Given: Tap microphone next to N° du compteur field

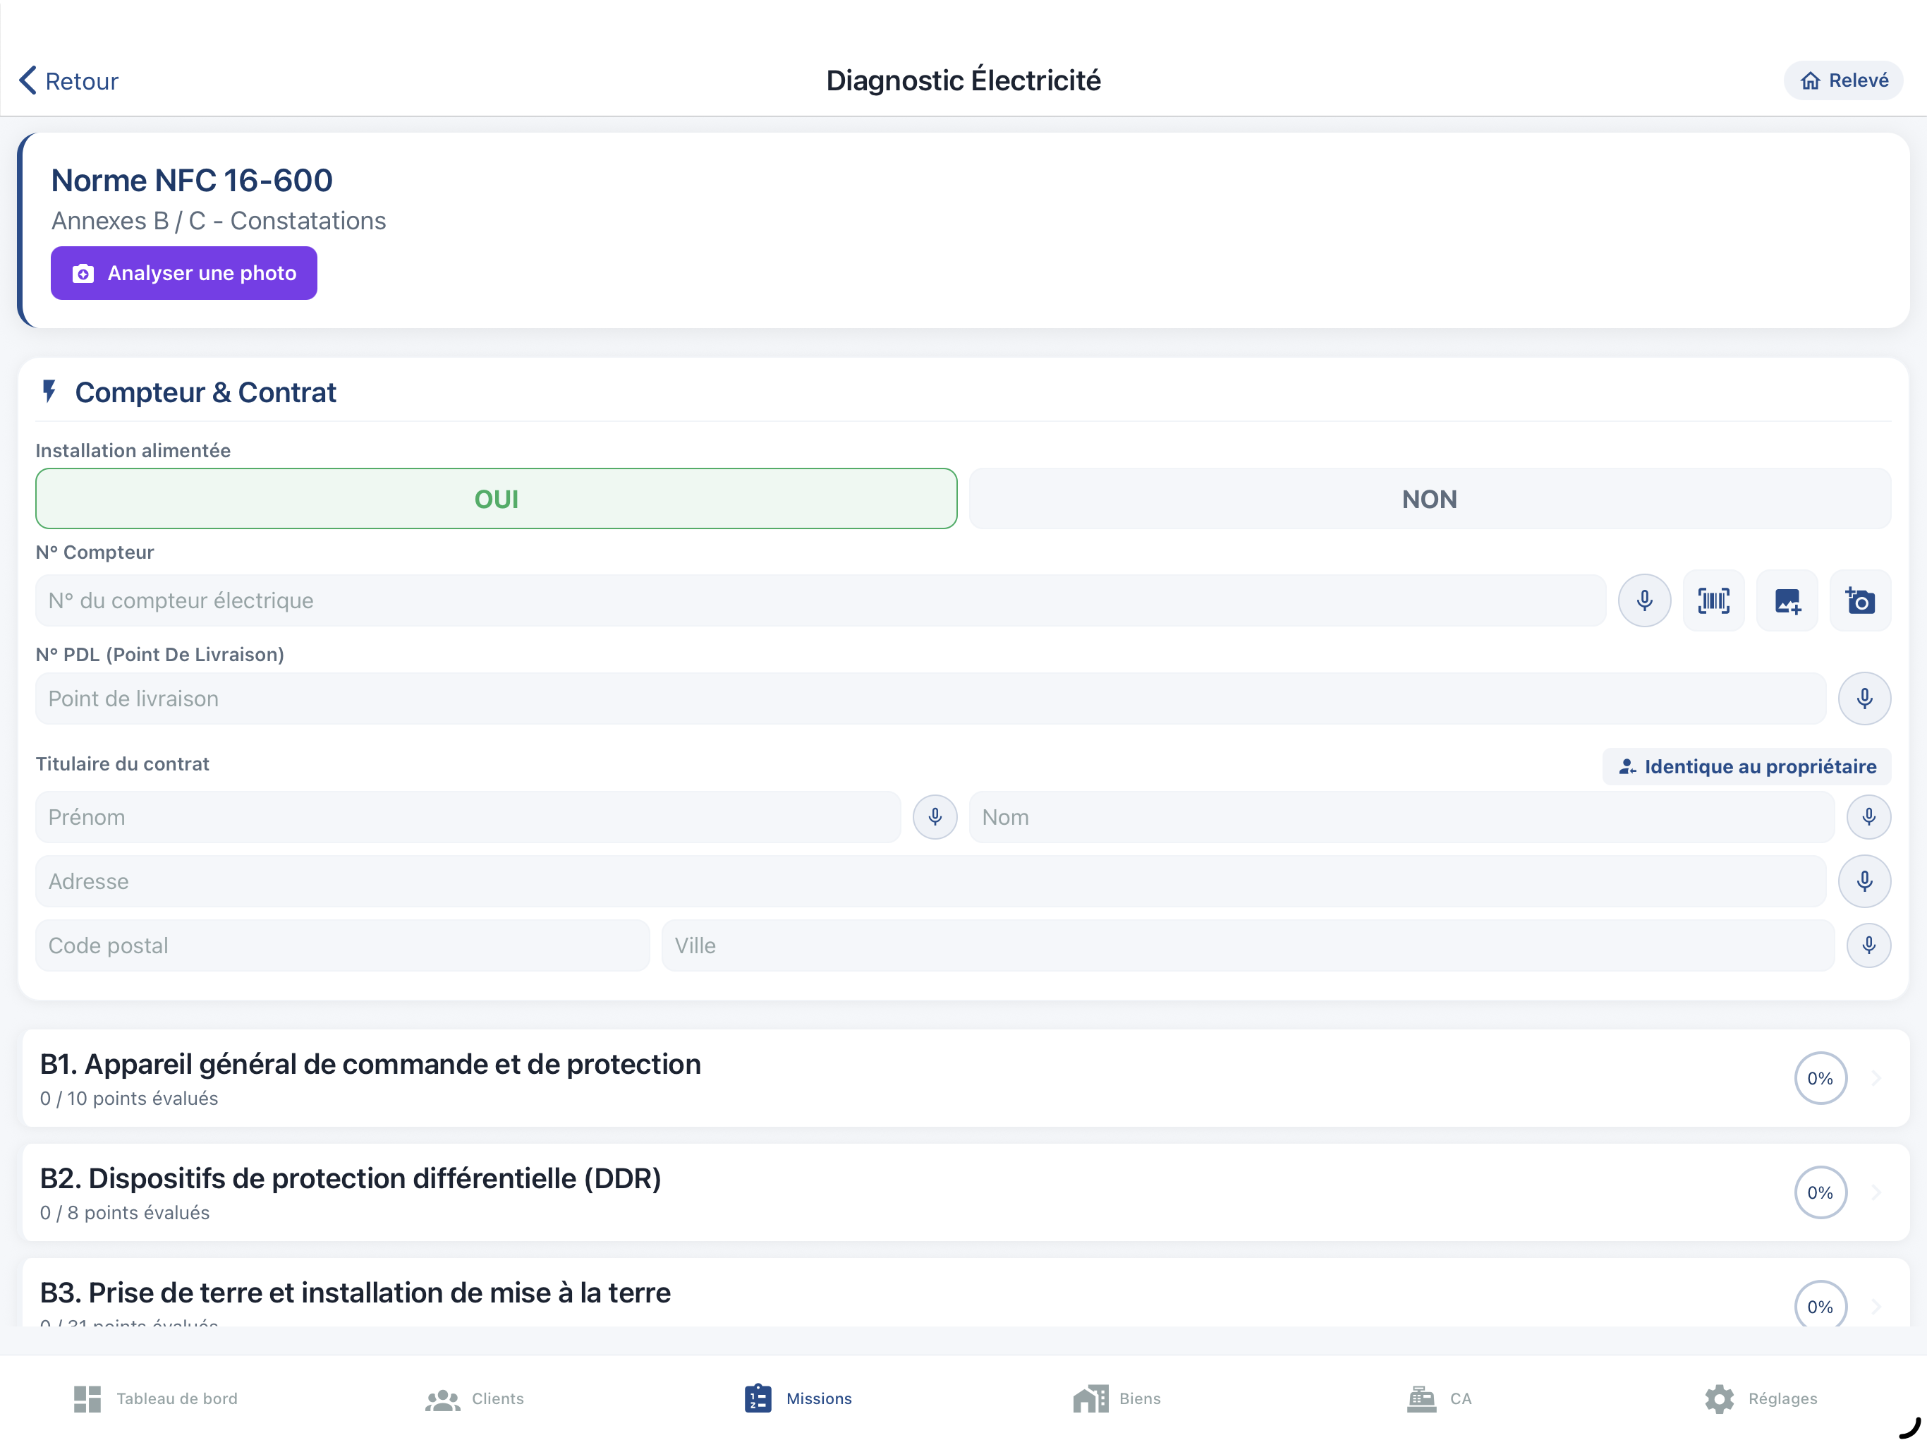Looking at the screenshot, I should 1644,600.
